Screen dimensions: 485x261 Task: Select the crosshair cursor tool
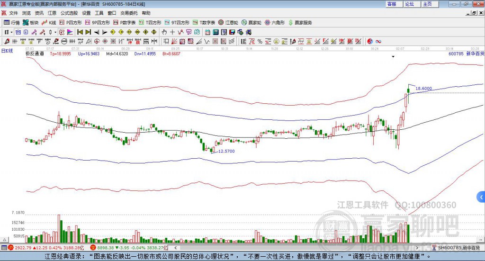pos(172,32)
